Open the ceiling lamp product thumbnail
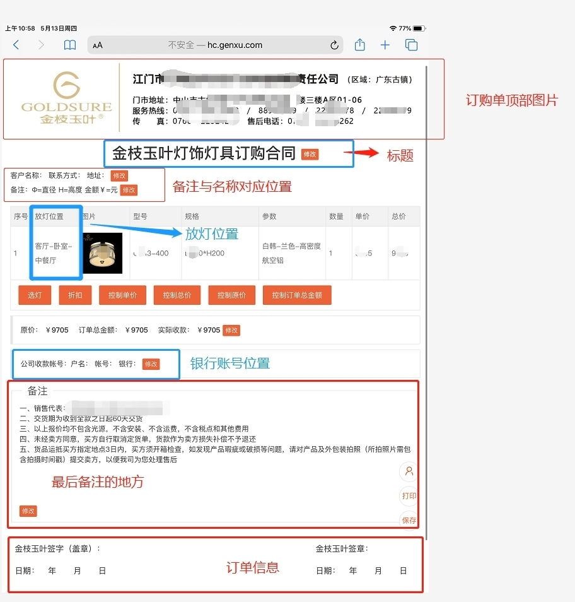Screen dimensions: 575x602 click(x=103, y=253)
